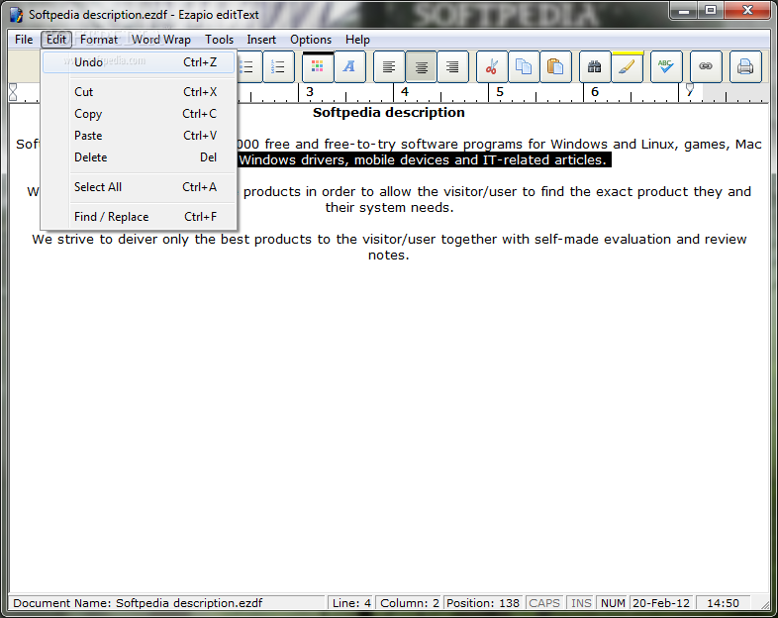Choose Delete in the Edit menu
The width and height of the screenshot is (778, 618).
click(x=139, y=157)
